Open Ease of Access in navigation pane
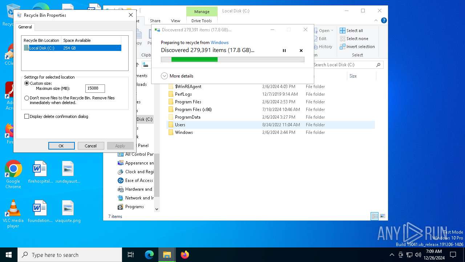The image size is (465, 262). tap(136, 180)
